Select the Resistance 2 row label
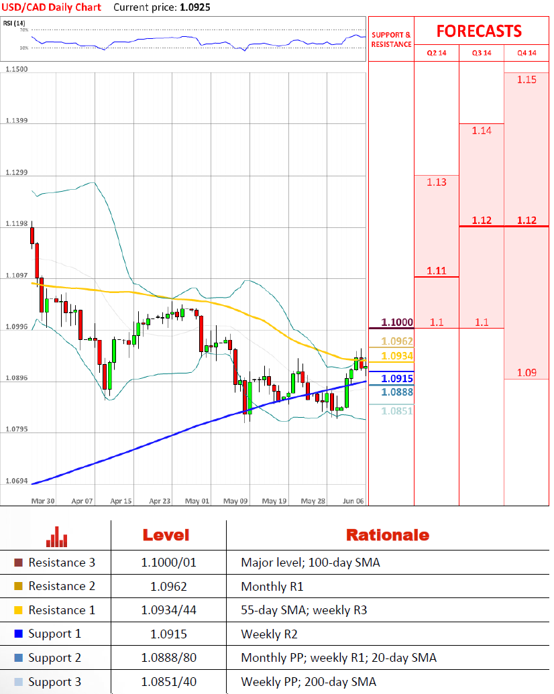 coord(62,586)
